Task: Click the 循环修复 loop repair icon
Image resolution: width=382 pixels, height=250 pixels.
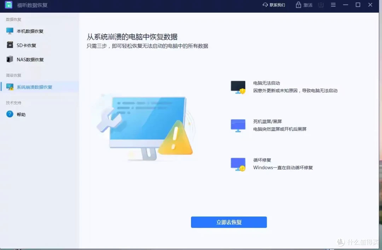Action: pyautogui.click(x=238, y=165)
